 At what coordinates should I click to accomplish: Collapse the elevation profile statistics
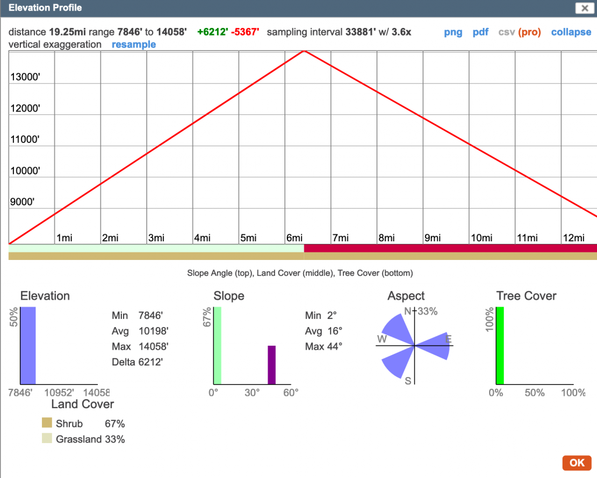[571, 32]
